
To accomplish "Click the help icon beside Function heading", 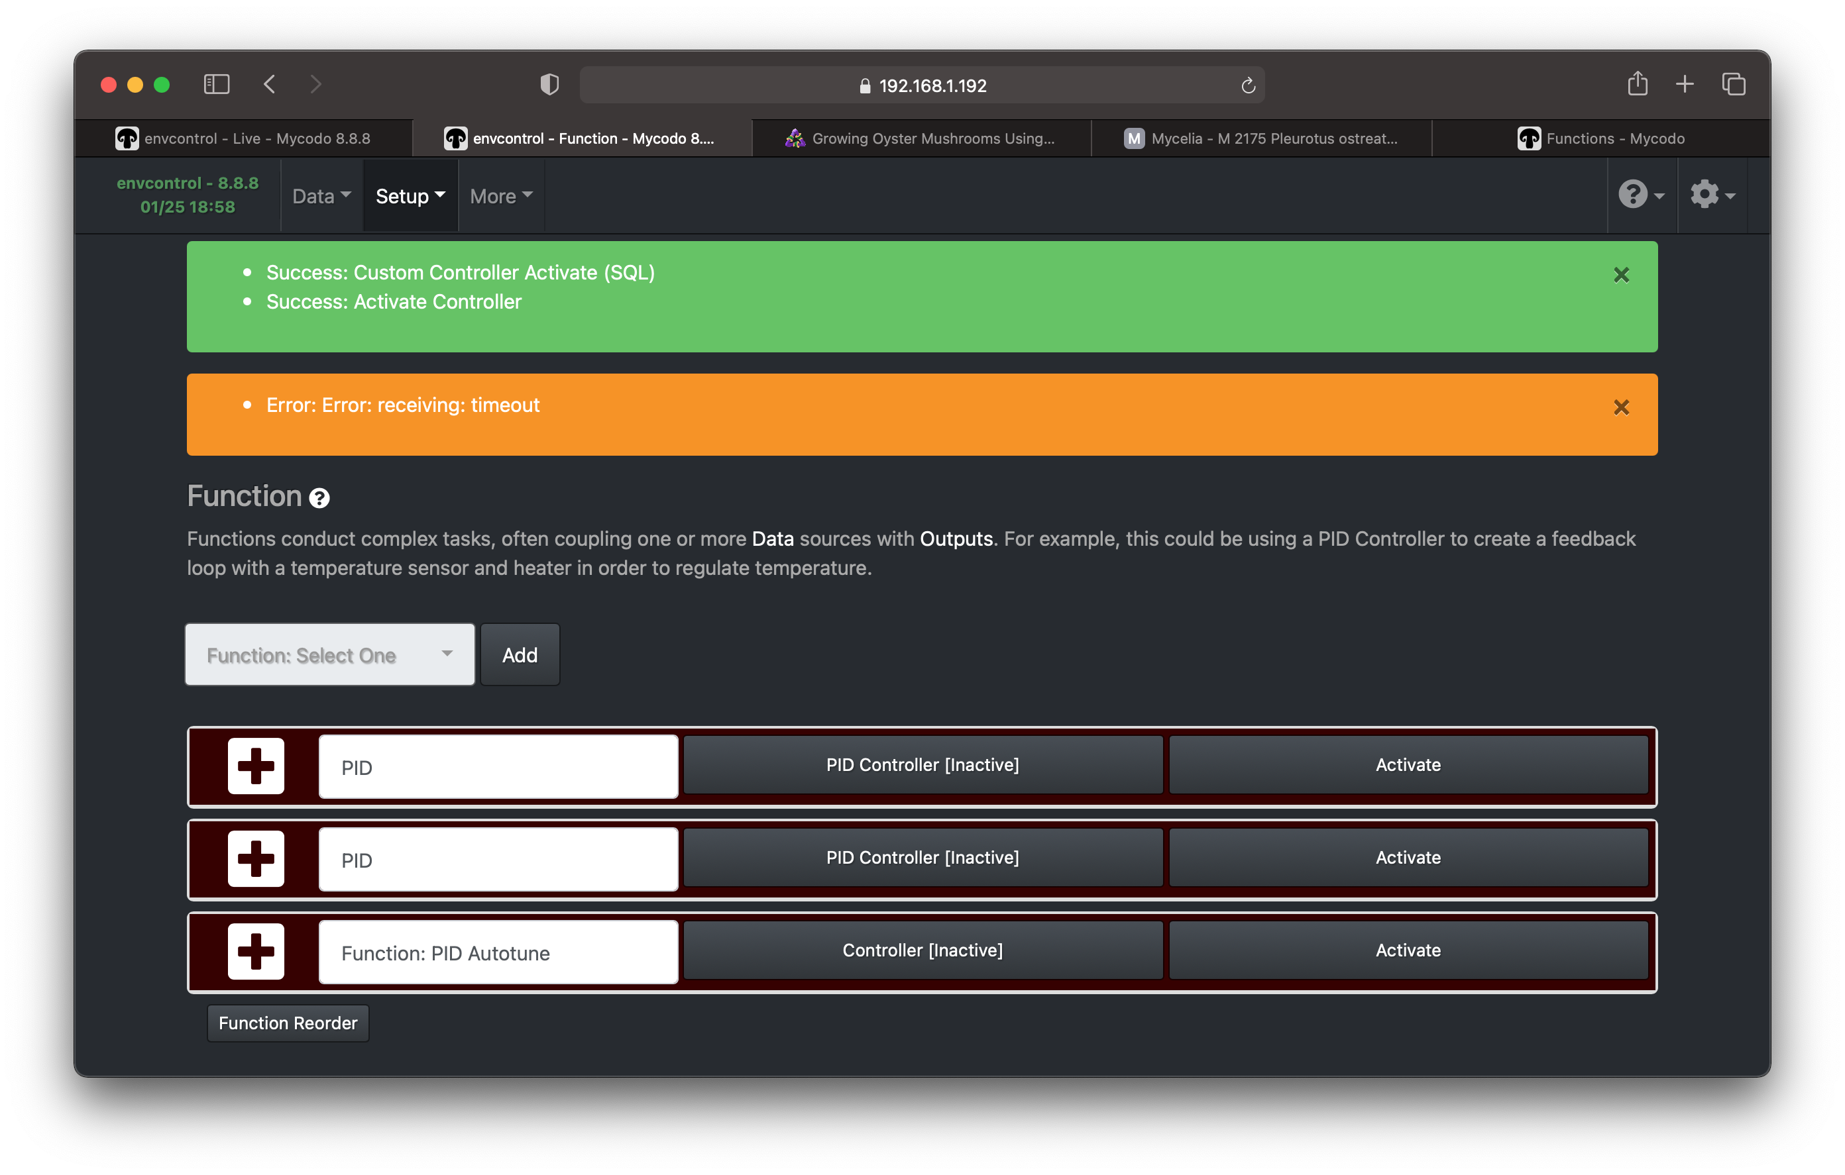I will click(319, 499).
